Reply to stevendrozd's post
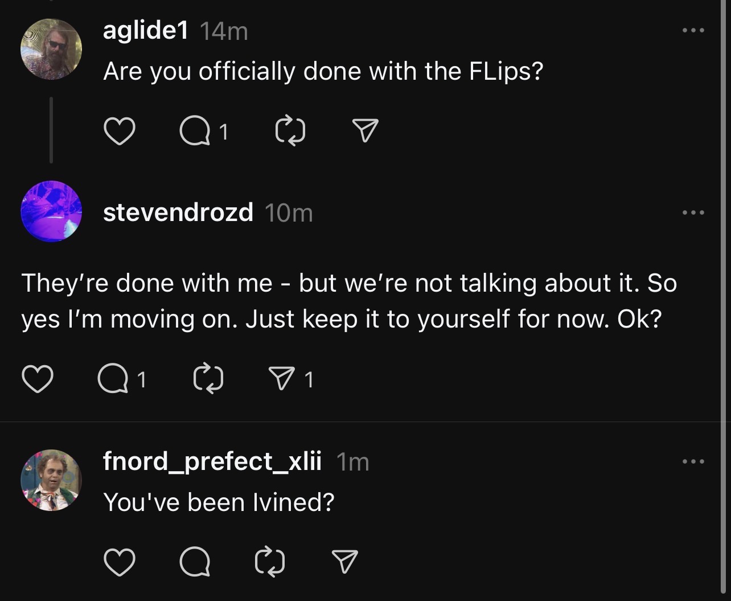The image size is (731, 601). 113,379
